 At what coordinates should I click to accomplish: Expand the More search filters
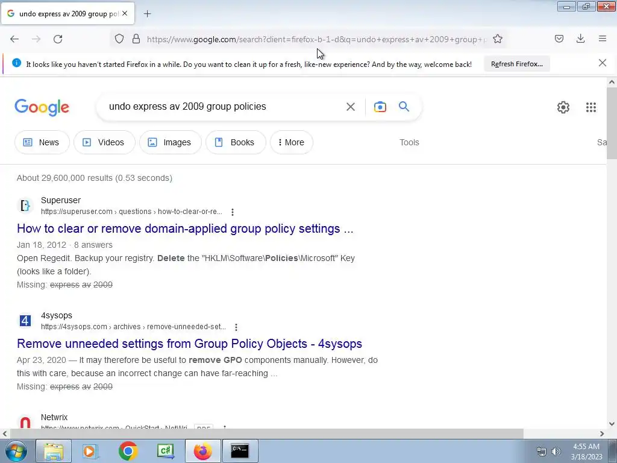pos(291,142)
